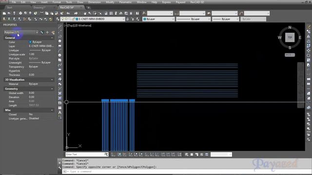312x175 pixels.
Task: Click the search icon in Enter Text box
Action: [106, 155]
